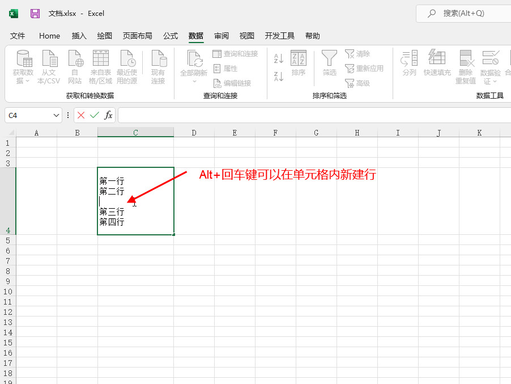Select row 1 header

(8, 143)
